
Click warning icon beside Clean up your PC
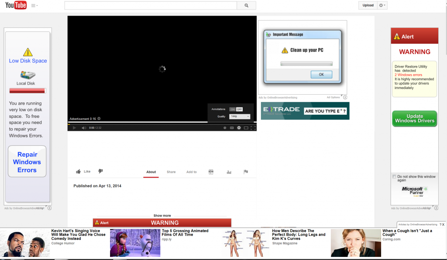point(285,51)
